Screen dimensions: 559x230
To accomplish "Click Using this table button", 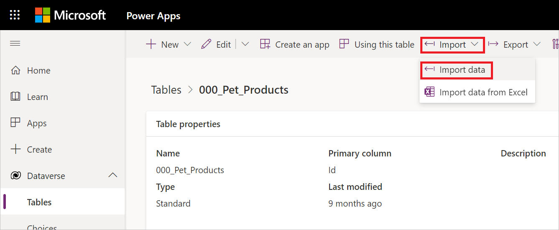I will (x=377, y=44).
